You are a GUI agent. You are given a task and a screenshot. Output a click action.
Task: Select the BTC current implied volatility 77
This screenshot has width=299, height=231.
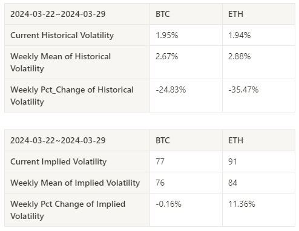coord(160,161)
